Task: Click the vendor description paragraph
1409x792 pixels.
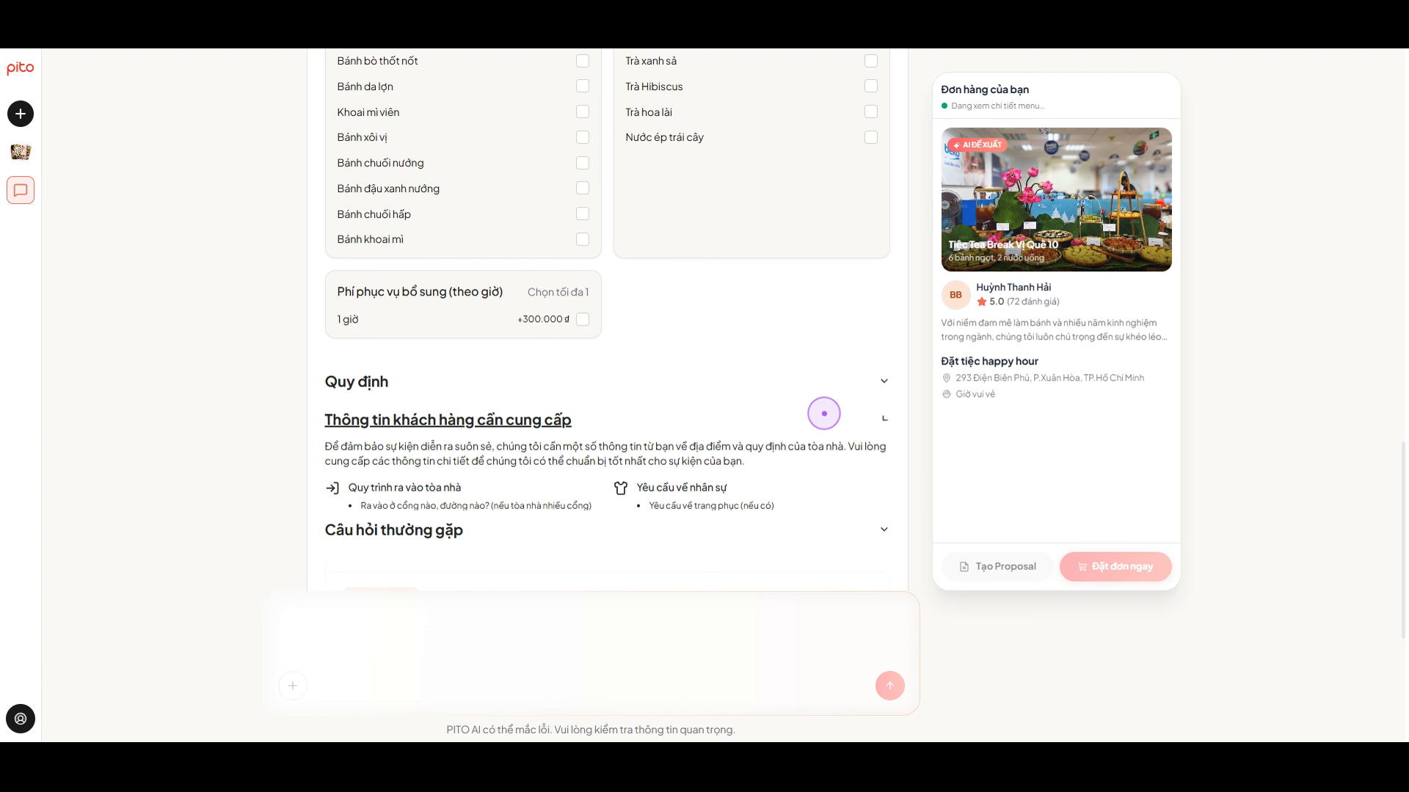Action: (x=1055, y=330)
